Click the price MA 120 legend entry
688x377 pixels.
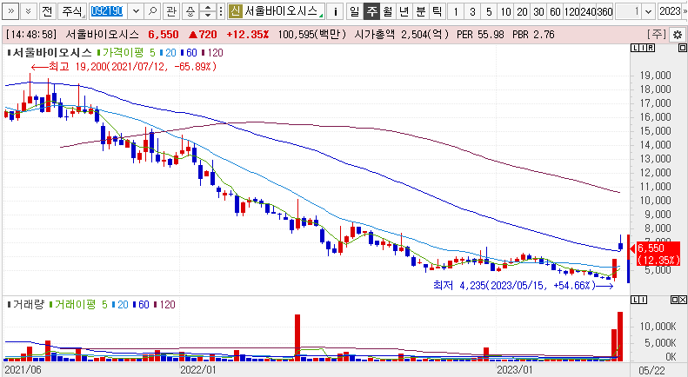(x=213, y=53)
